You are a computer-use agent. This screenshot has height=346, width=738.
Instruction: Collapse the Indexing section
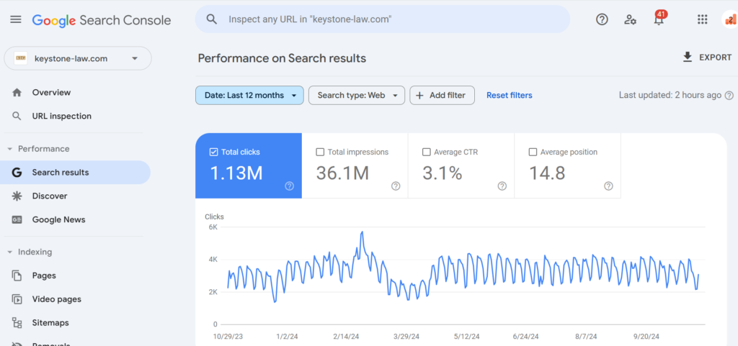[30, 252]
